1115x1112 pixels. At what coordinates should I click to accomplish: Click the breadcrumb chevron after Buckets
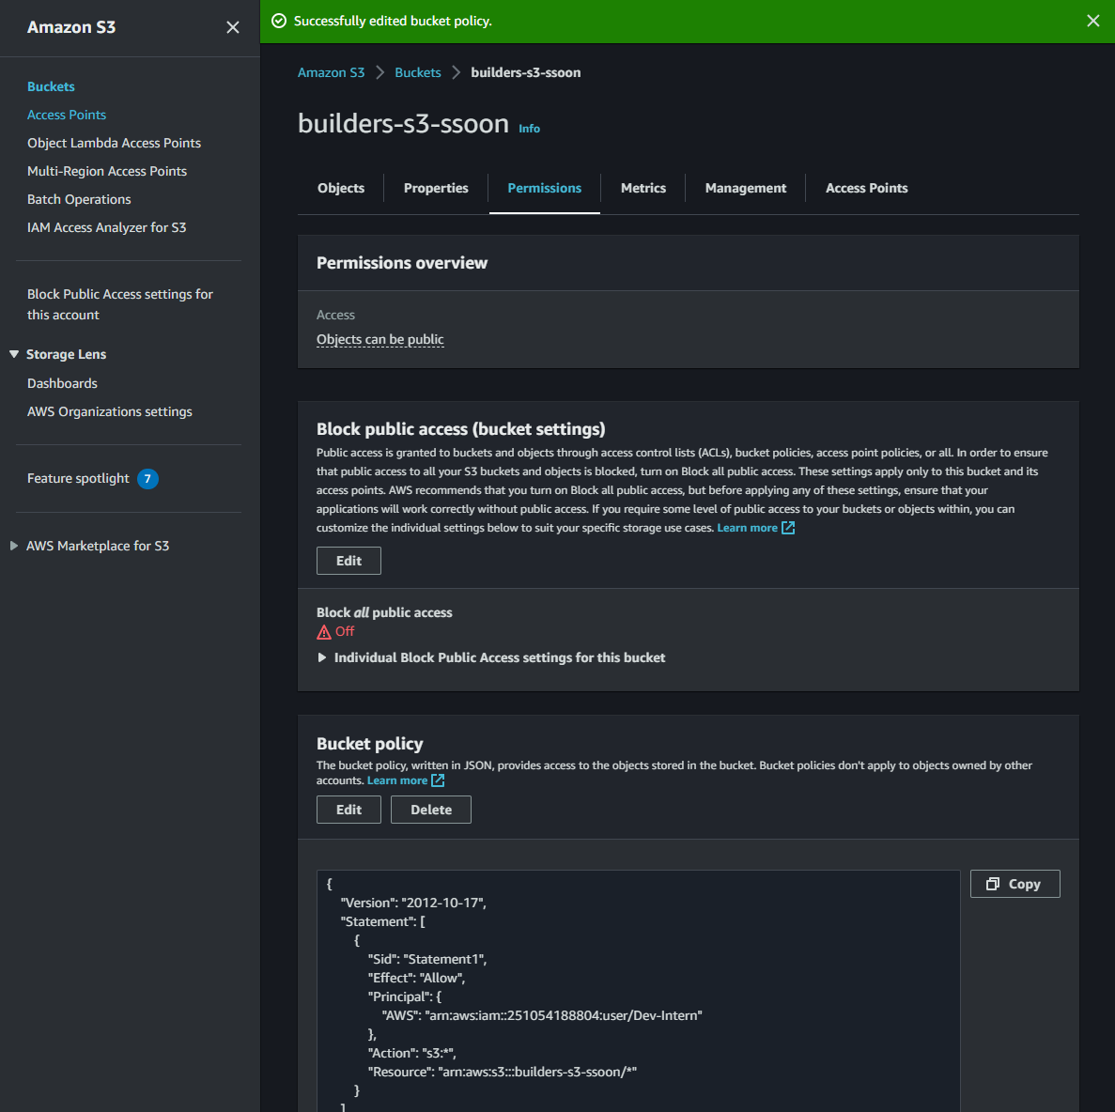tap(456, 72)
